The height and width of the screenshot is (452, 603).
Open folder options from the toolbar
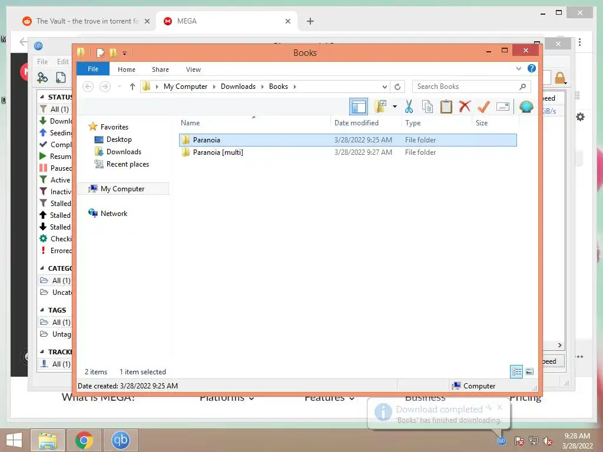point(380,107)
